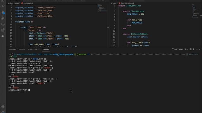Viewport: 202px width, 113px height.
Task: Click terminal line 'x = proc { |val| p val }'
Action: (43, 79)
